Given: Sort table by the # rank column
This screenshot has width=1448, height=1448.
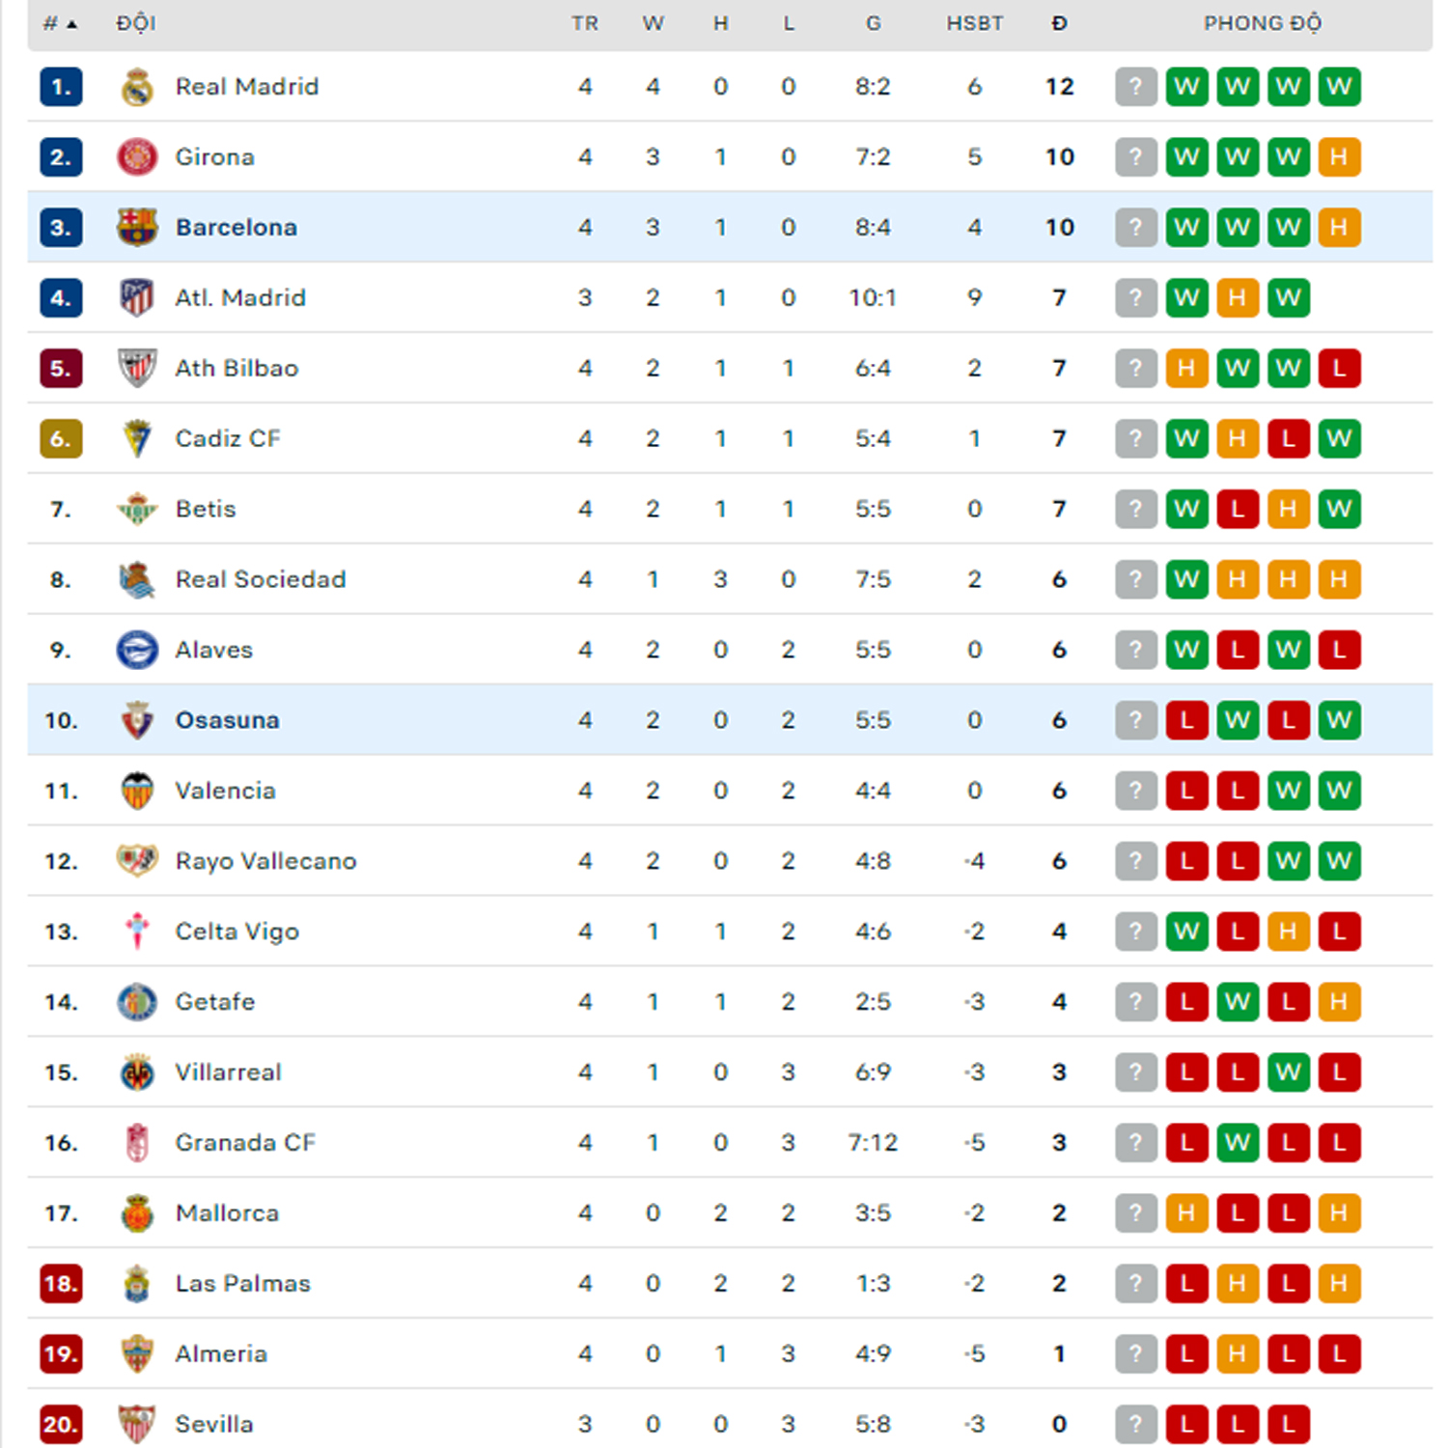Looking at the screenshot, I should pos(60,23).
